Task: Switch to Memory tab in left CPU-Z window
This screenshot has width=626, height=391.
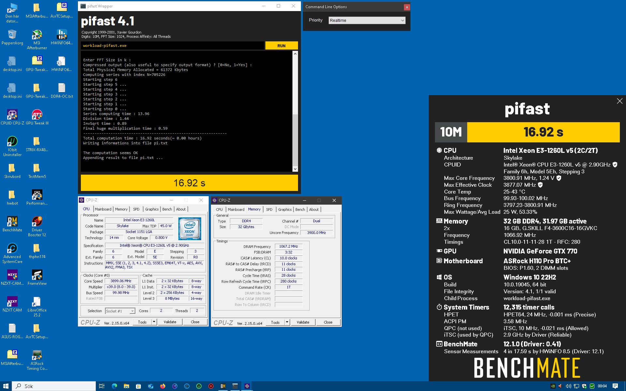Action: 121,209
